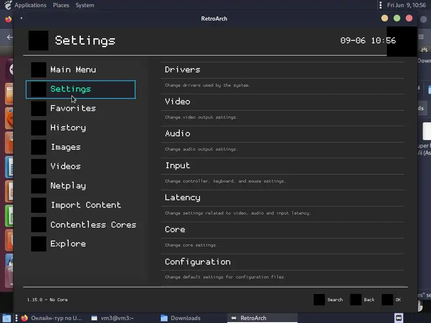
Task: Open Input settings
Action: coord(282,174)
